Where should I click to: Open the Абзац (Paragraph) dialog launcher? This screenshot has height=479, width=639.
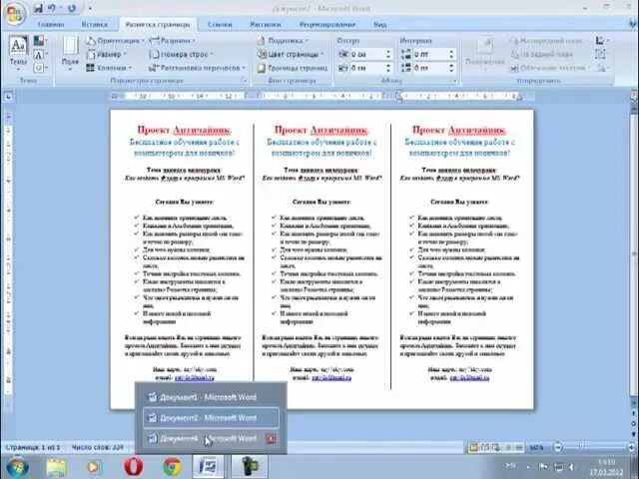coord(455,81)
